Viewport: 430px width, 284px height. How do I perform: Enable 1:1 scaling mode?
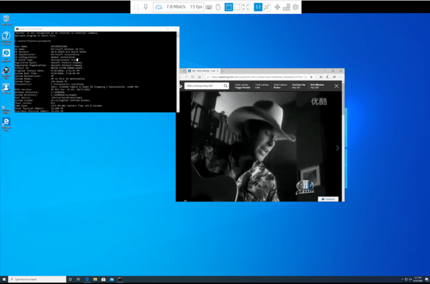(x=258, y=7)
